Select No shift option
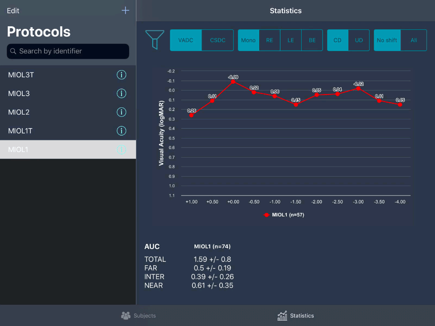The height and width of the screenshot is (326, 435). click(387, 40)
